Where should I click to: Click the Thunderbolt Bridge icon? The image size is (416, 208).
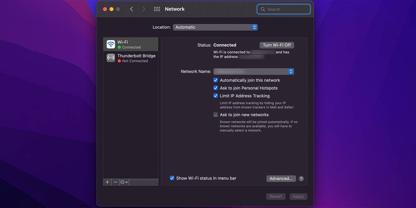pyautogui.click(x=111, y=58)
